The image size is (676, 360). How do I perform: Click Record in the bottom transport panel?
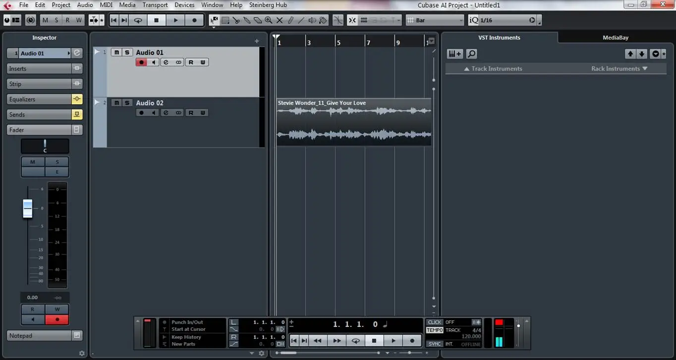(412, 341)
